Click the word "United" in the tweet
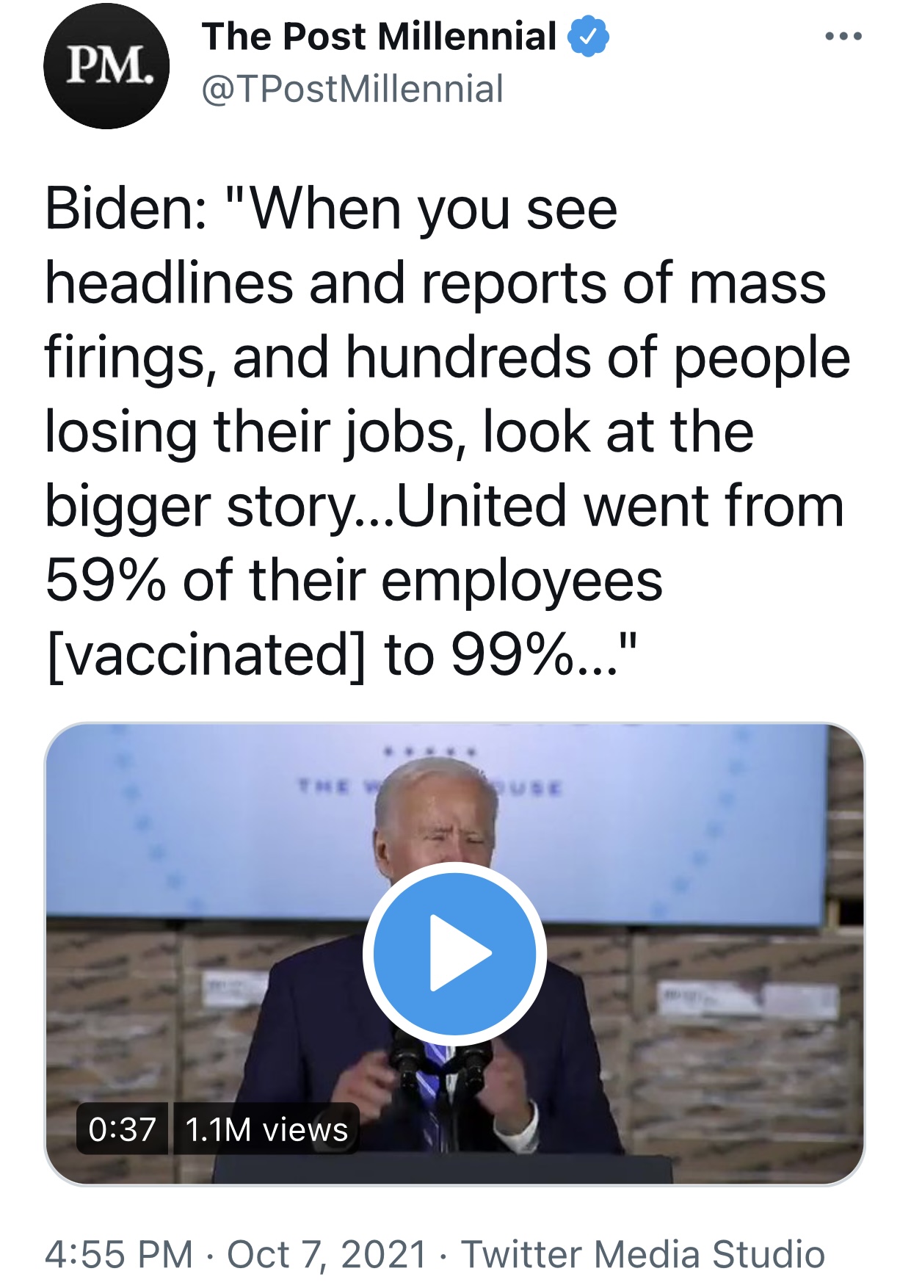The height and width of the screenshot is (1285, 911). [482, 506]
